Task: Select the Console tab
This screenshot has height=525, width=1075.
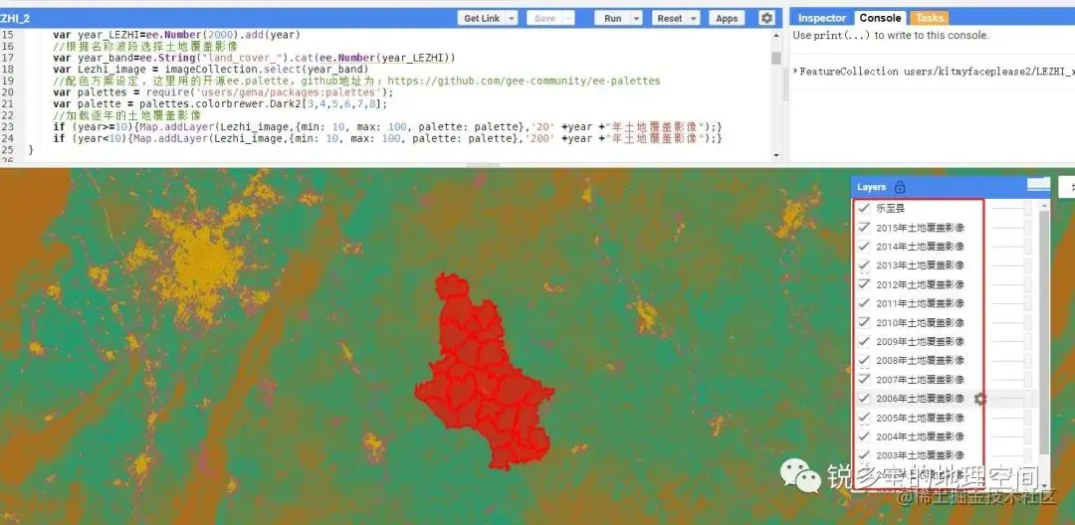Action: pyautogui.click(x=880, y=19)
